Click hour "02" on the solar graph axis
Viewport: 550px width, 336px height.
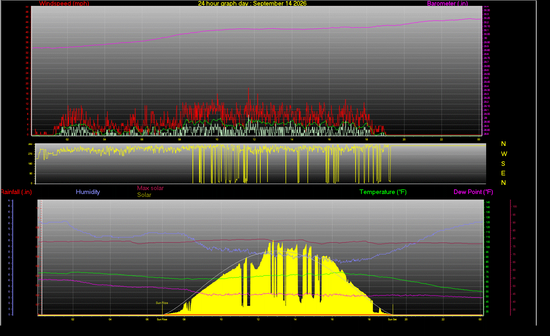(73, 319)
